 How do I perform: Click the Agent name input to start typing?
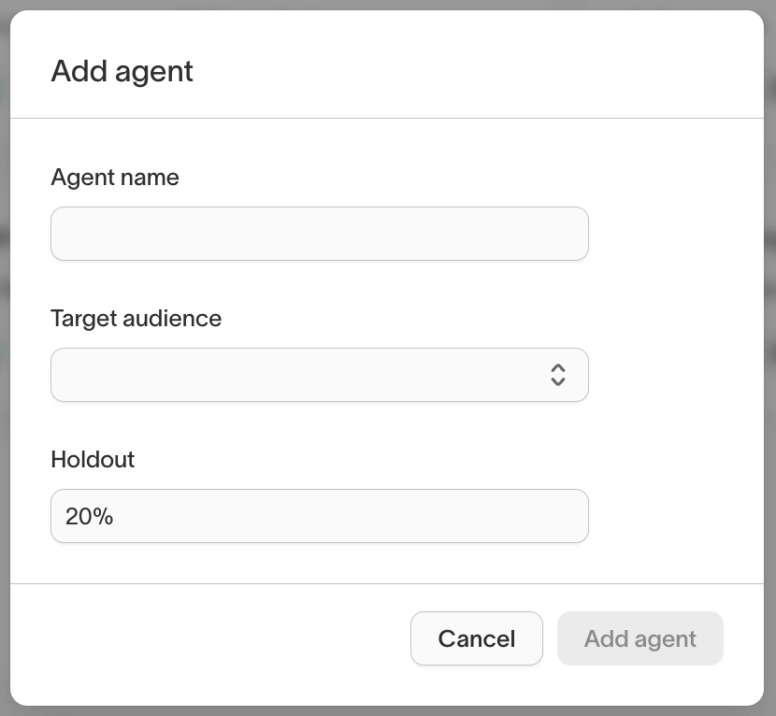tap(320, 233)
